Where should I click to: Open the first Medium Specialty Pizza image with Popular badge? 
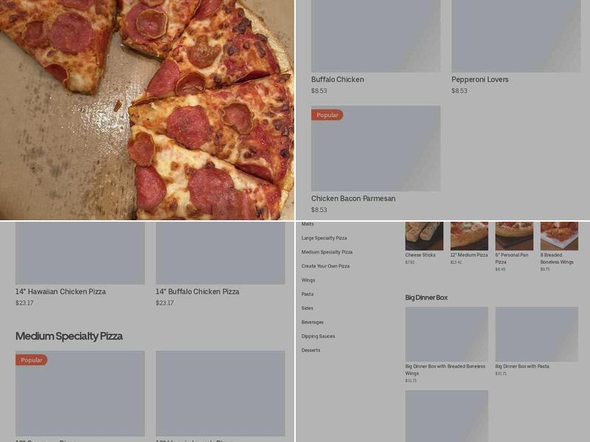point(80,393)
